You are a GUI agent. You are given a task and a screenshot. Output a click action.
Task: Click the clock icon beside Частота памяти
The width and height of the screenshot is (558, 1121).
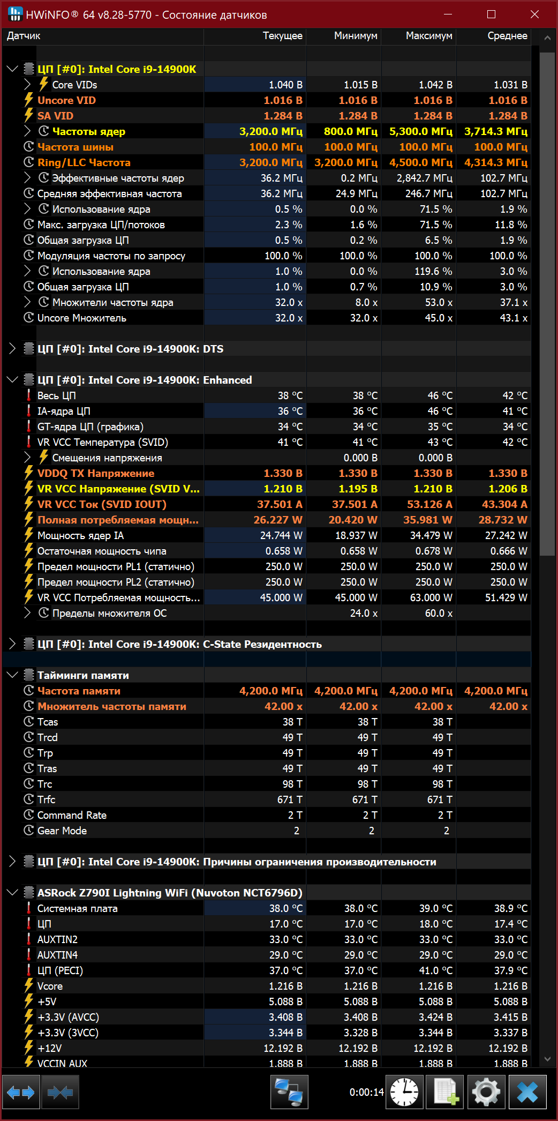coord(29,691)
